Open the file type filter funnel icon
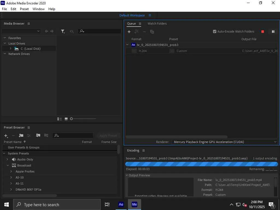This screenshot has height=210, width=280. click(63, 31)
